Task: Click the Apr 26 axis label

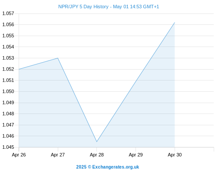Action: [19, 155]
